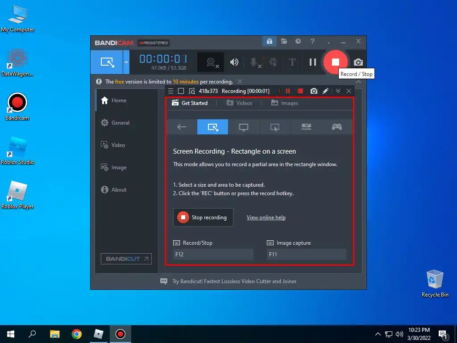Open hamburger menu on recording rectangle bar
This screenshot has height=343, width=457.
171,91
